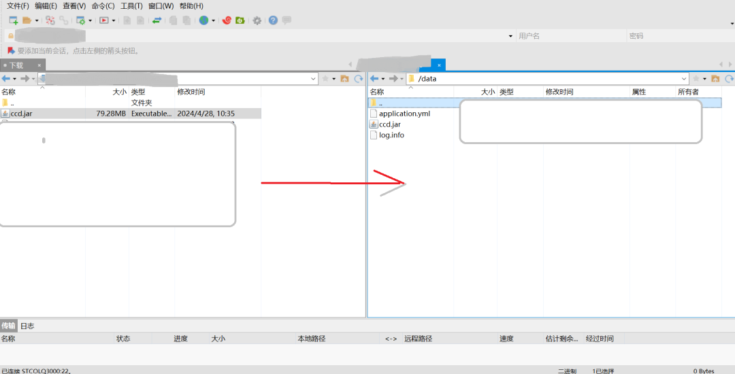The width and height of the screenshot is (735, 374).
Task: Sort remote files by 修改时间 column
Action: pyautogui.click(x=559, y=92)
